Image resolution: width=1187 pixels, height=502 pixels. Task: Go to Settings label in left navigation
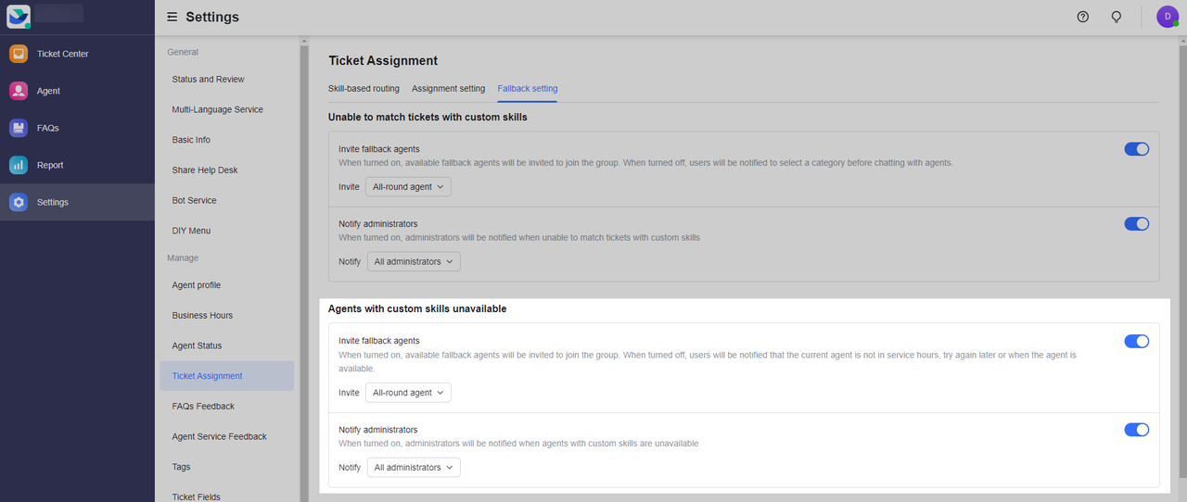[x=53, y=202]
